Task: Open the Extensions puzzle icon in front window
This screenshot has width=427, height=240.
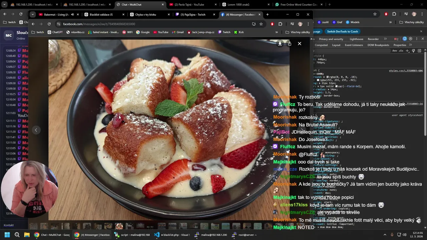Action: pyautogui.click(x=280, y=24)
